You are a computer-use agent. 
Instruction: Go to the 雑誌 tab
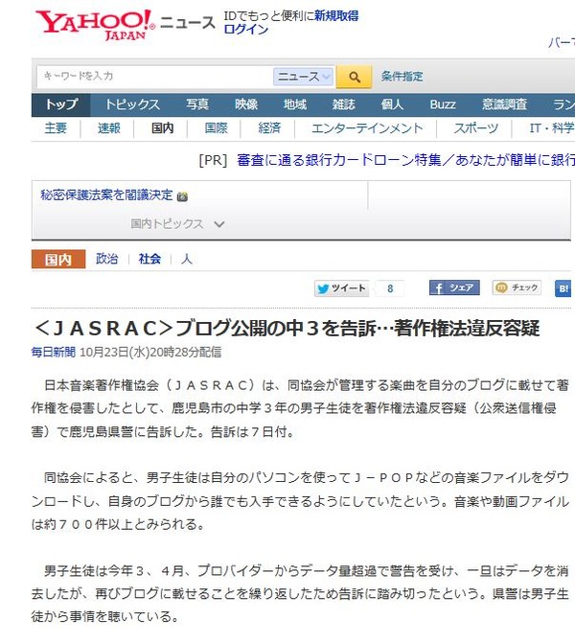click(x=343, y=104)
